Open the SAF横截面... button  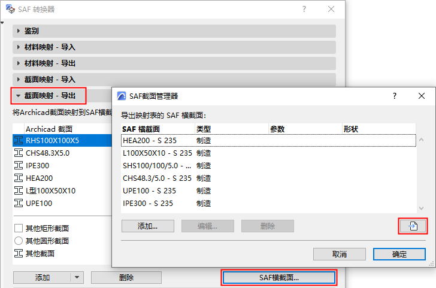(279, 277)
